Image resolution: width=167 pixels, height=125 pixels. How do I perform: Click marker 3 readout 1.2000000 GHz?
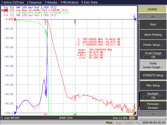[98, 45]
